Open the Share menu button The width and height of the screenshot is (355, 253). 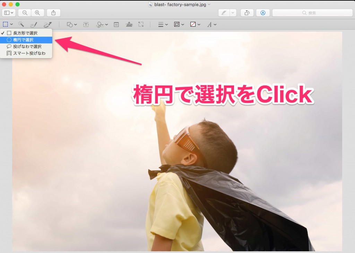(x=53, y=13)
